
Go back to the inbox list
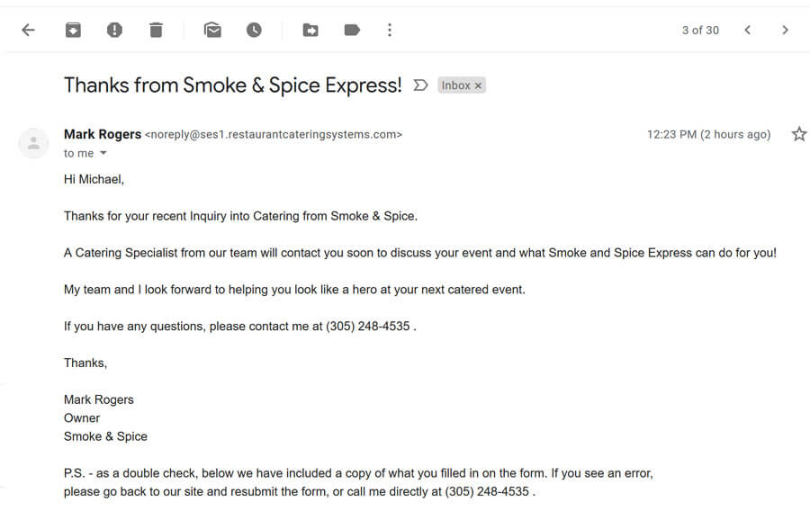click(x=29, y=30)
